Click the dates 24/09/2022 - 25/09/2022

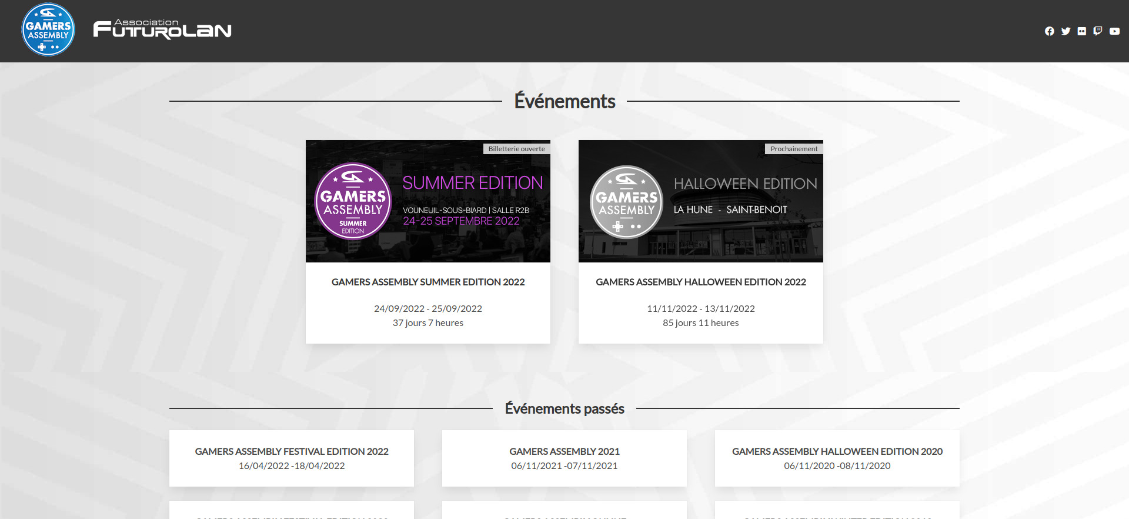click(428, 308)
